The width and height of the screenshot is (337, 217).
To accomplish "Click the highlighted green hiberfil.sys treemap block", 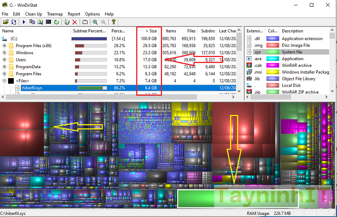I will click(x=237, y=198).
